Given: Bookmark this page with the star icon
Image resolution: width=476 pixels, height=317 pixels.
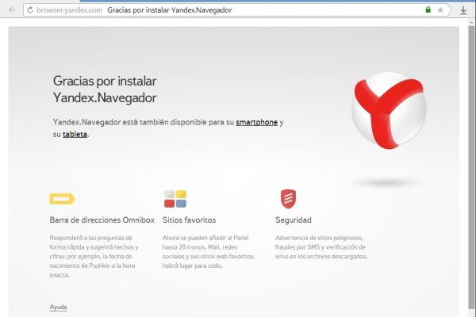Looking at the screenshot, I should (x=440, y=10).
